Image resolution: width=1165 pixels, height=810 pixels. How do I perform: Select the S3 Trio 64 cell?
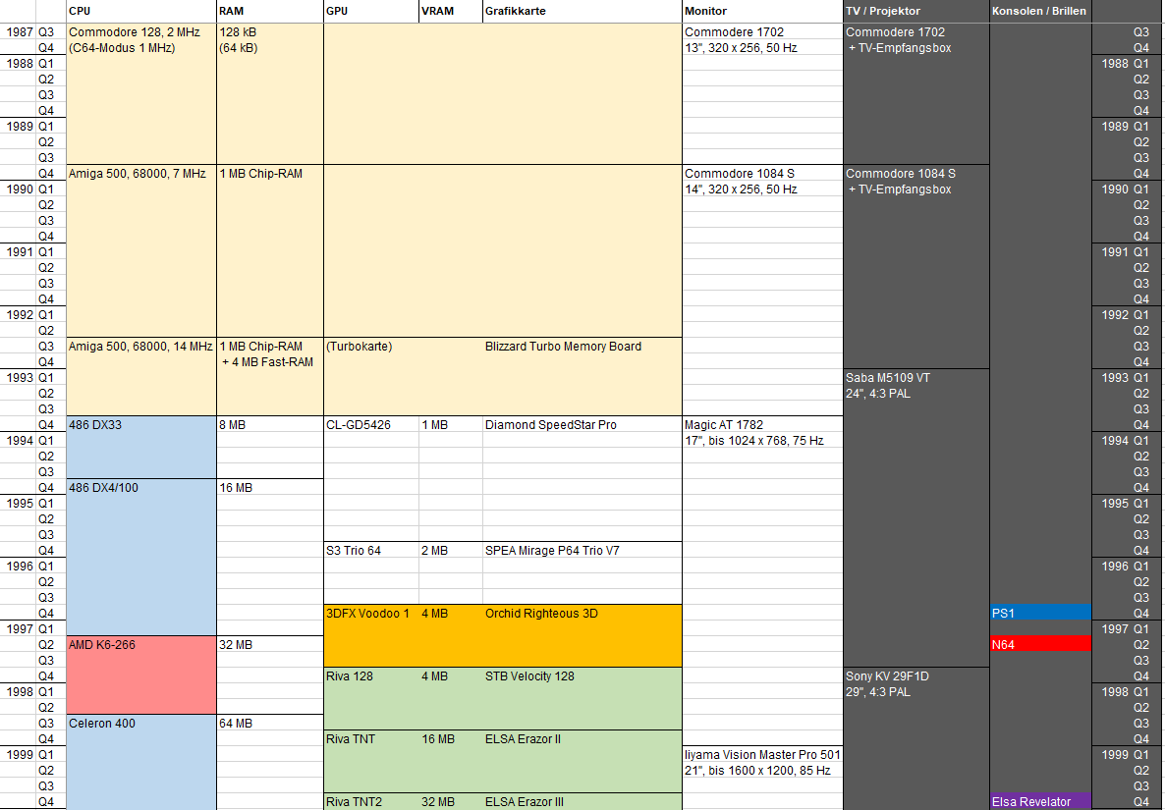click(370, 550)
